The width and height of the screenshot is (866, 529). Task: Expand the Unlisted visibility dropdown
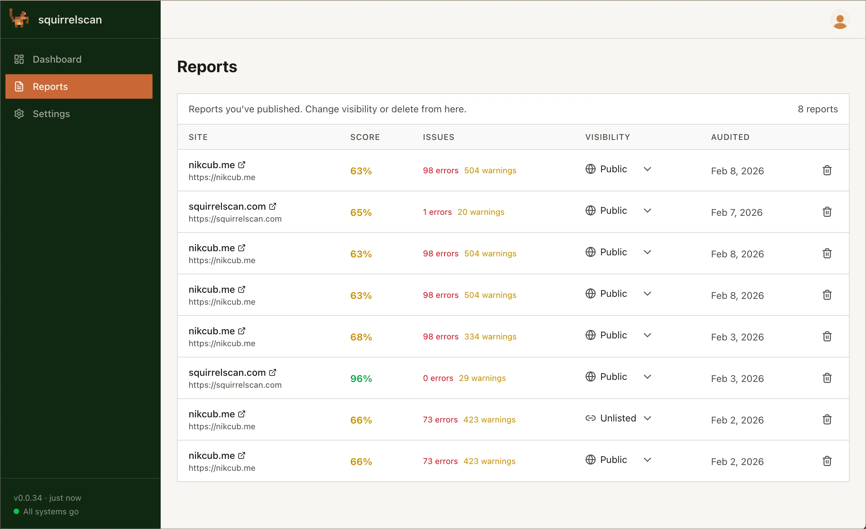648,418
